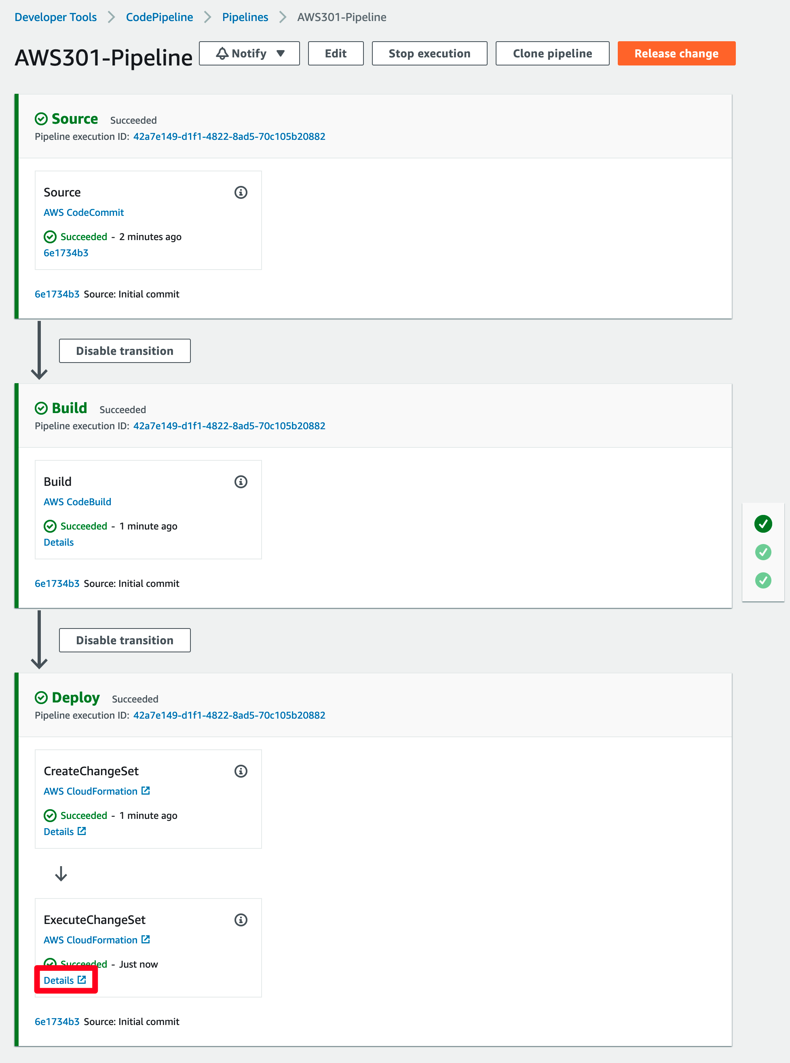Screen dimensions: 790x1063
Task: Click the Edit pipeline button
Action: click(x=335, y=53)
